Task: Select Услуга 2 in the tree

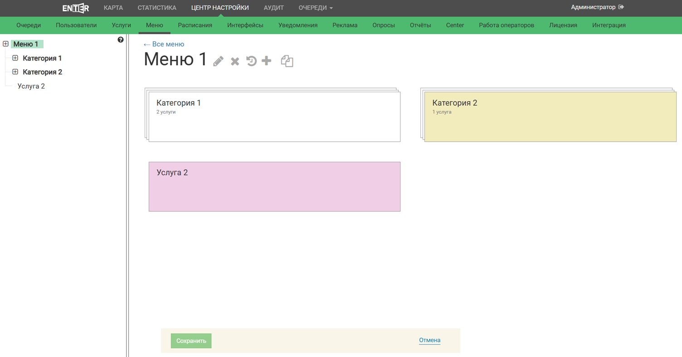Action: pyautogui.click(x=31, y=86)
